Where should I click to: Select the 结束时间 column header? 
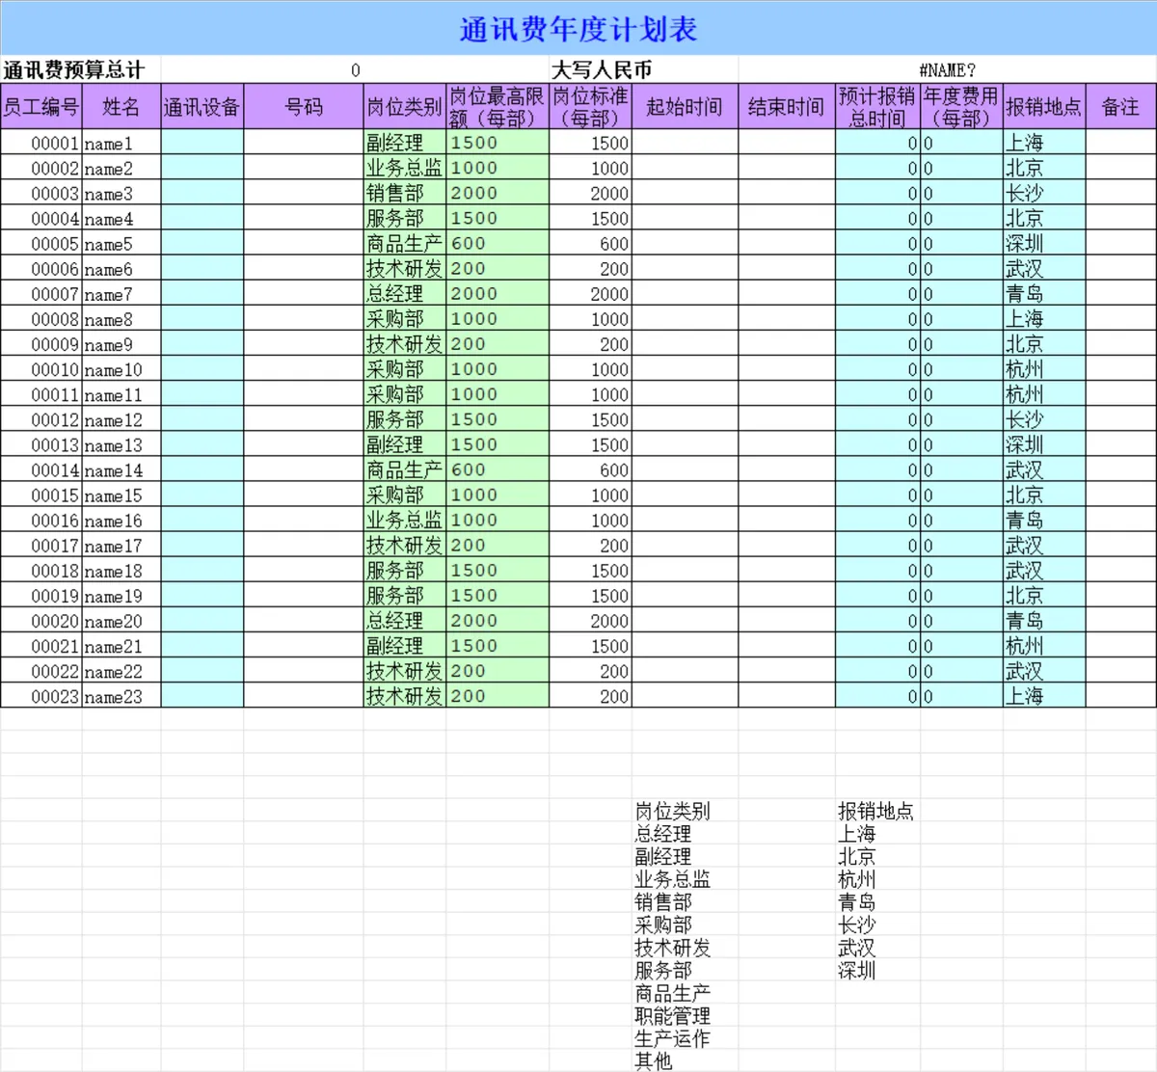(x=786, y=106)
